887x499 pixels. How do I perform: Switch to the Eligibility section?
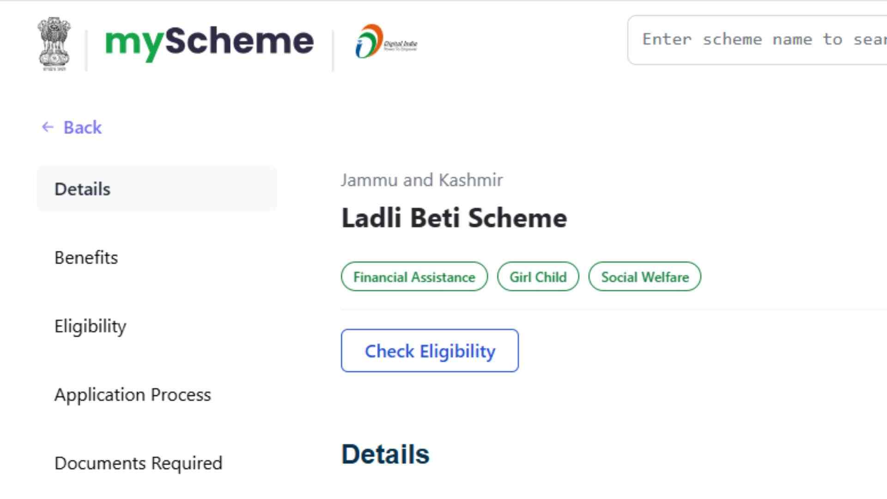(x=91, y=326)
